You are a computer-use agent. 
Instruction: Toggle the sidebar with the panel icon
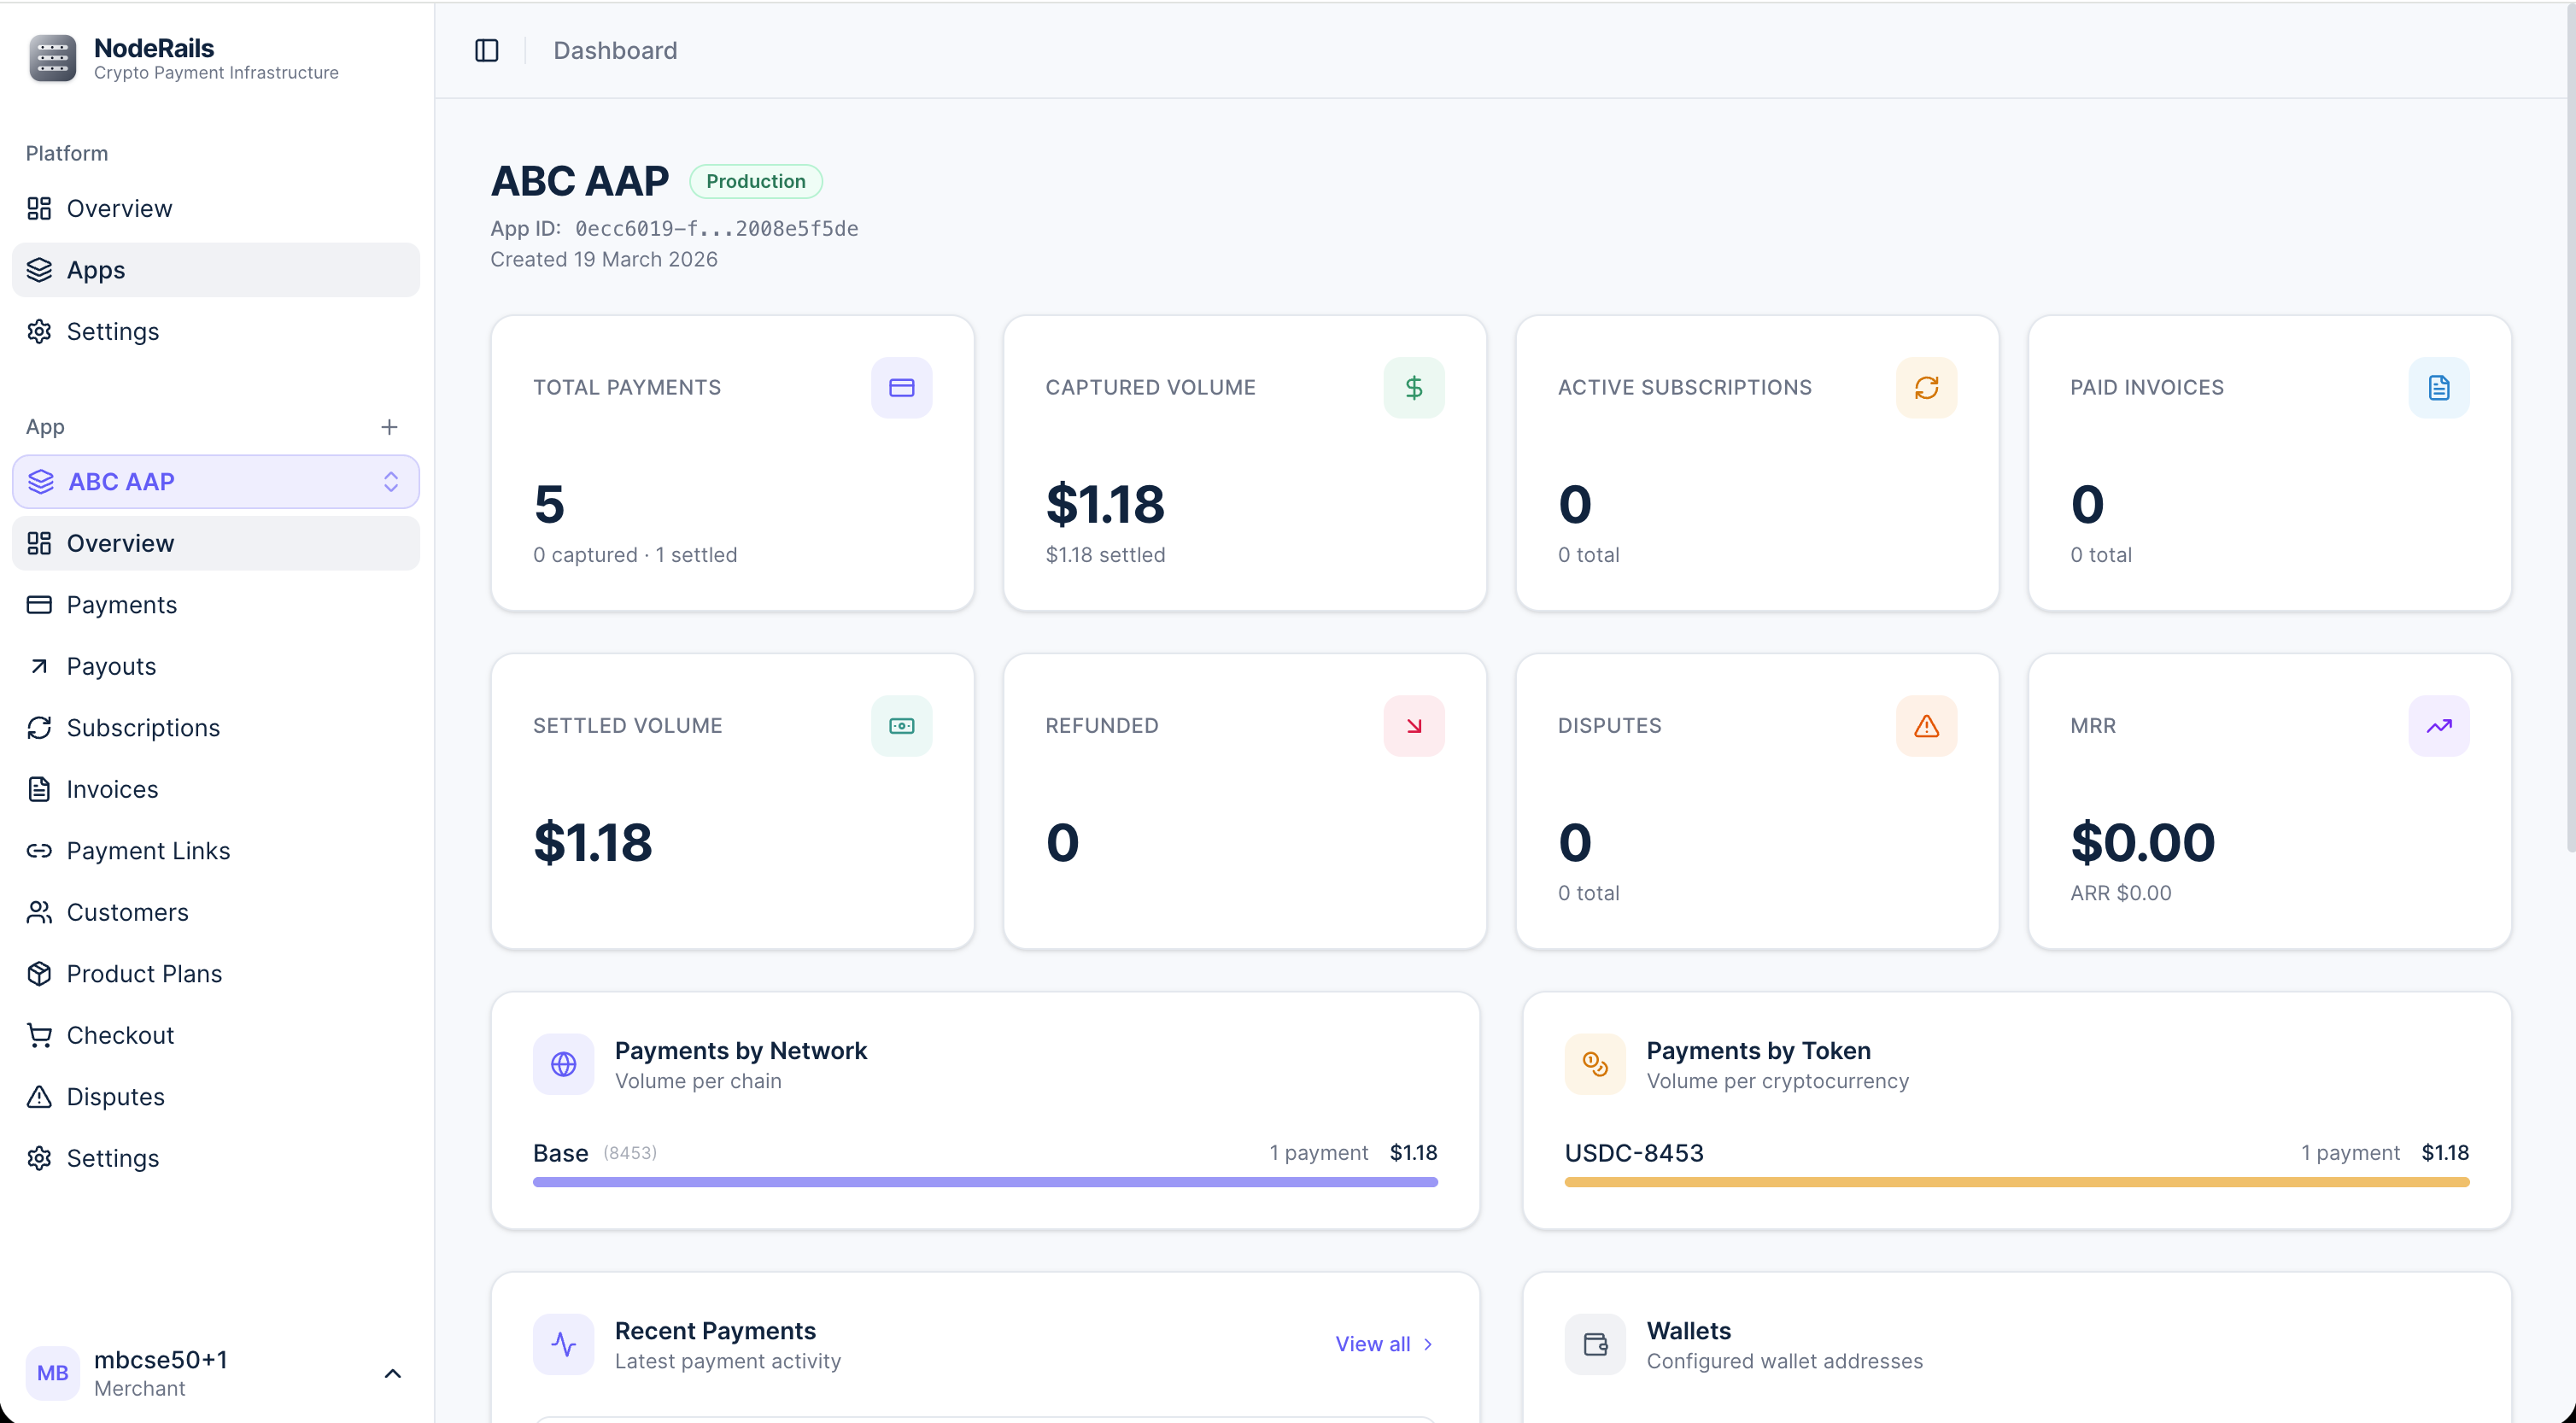point(487,50)
